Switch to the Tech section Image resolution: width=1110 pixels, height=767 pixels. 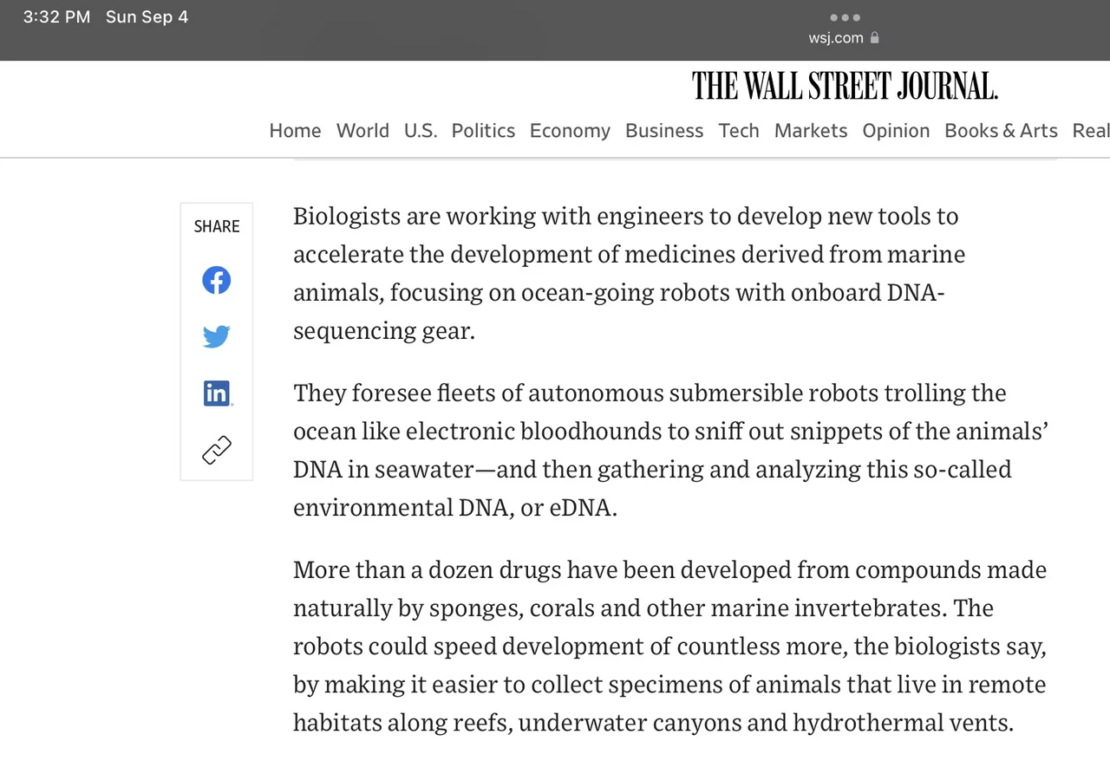coord(739,131)
